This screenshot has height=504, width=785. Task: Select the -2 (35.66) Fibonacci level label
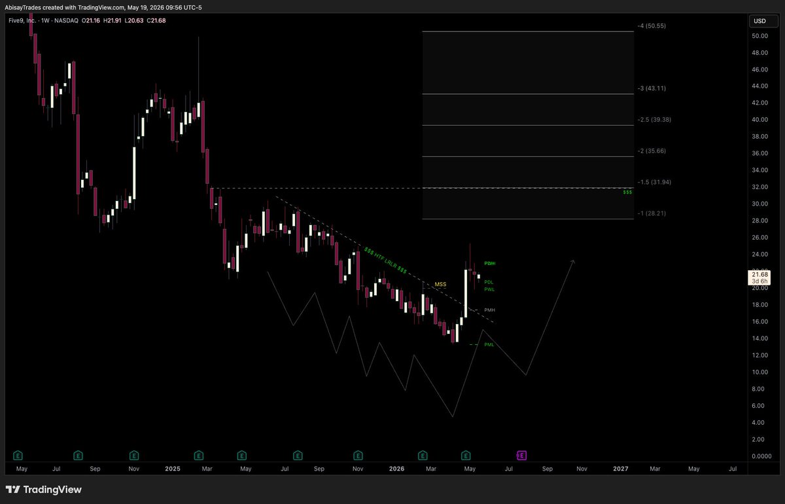(652, 151)
